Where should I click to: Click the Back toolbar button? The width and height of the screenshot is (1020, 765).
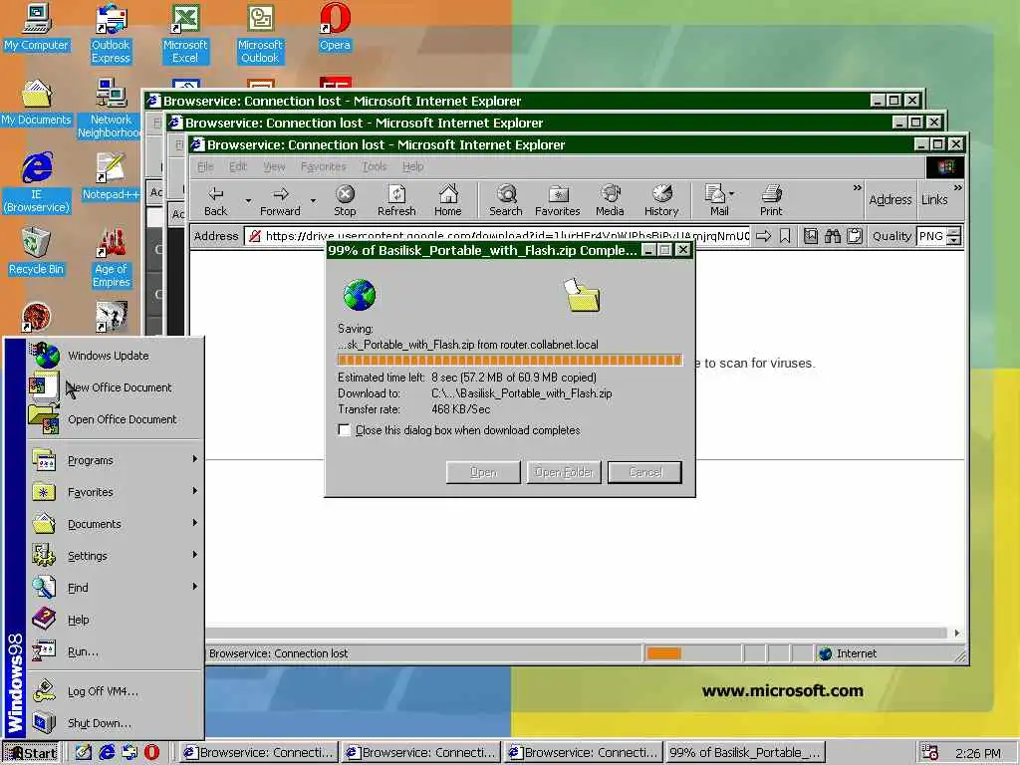coord(216,199)
